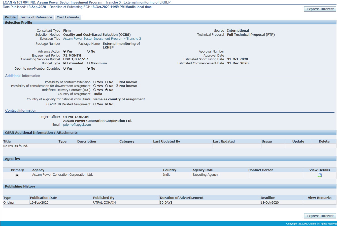
Task: Click the top Express Interest button
Action: pyautogui.click(x=320, y=9)
